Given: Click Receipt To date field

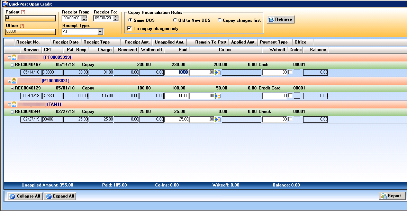Looking at the screenshot, I should (103, 18).
